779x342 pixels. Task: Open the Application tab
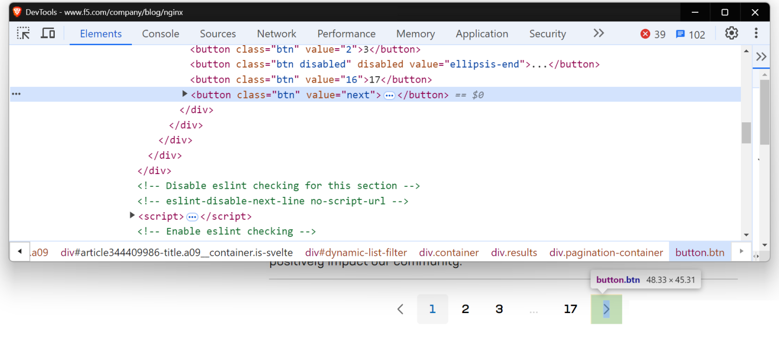click(x=481, y=33)
